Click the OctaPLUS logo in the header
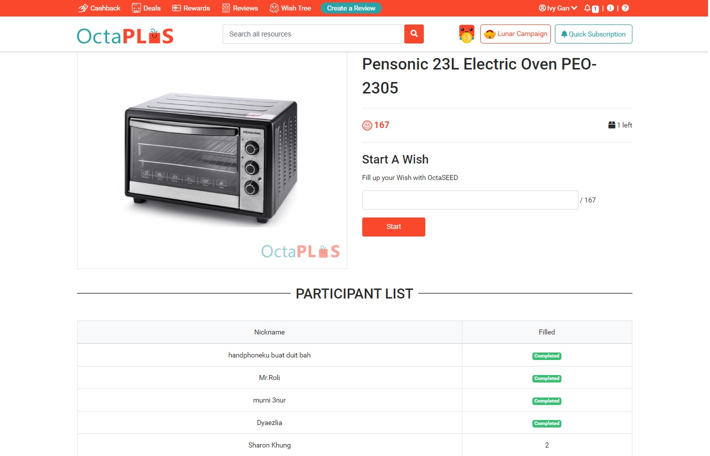Image resolution: width=710 pixels, height=456 pixels. 125,36
